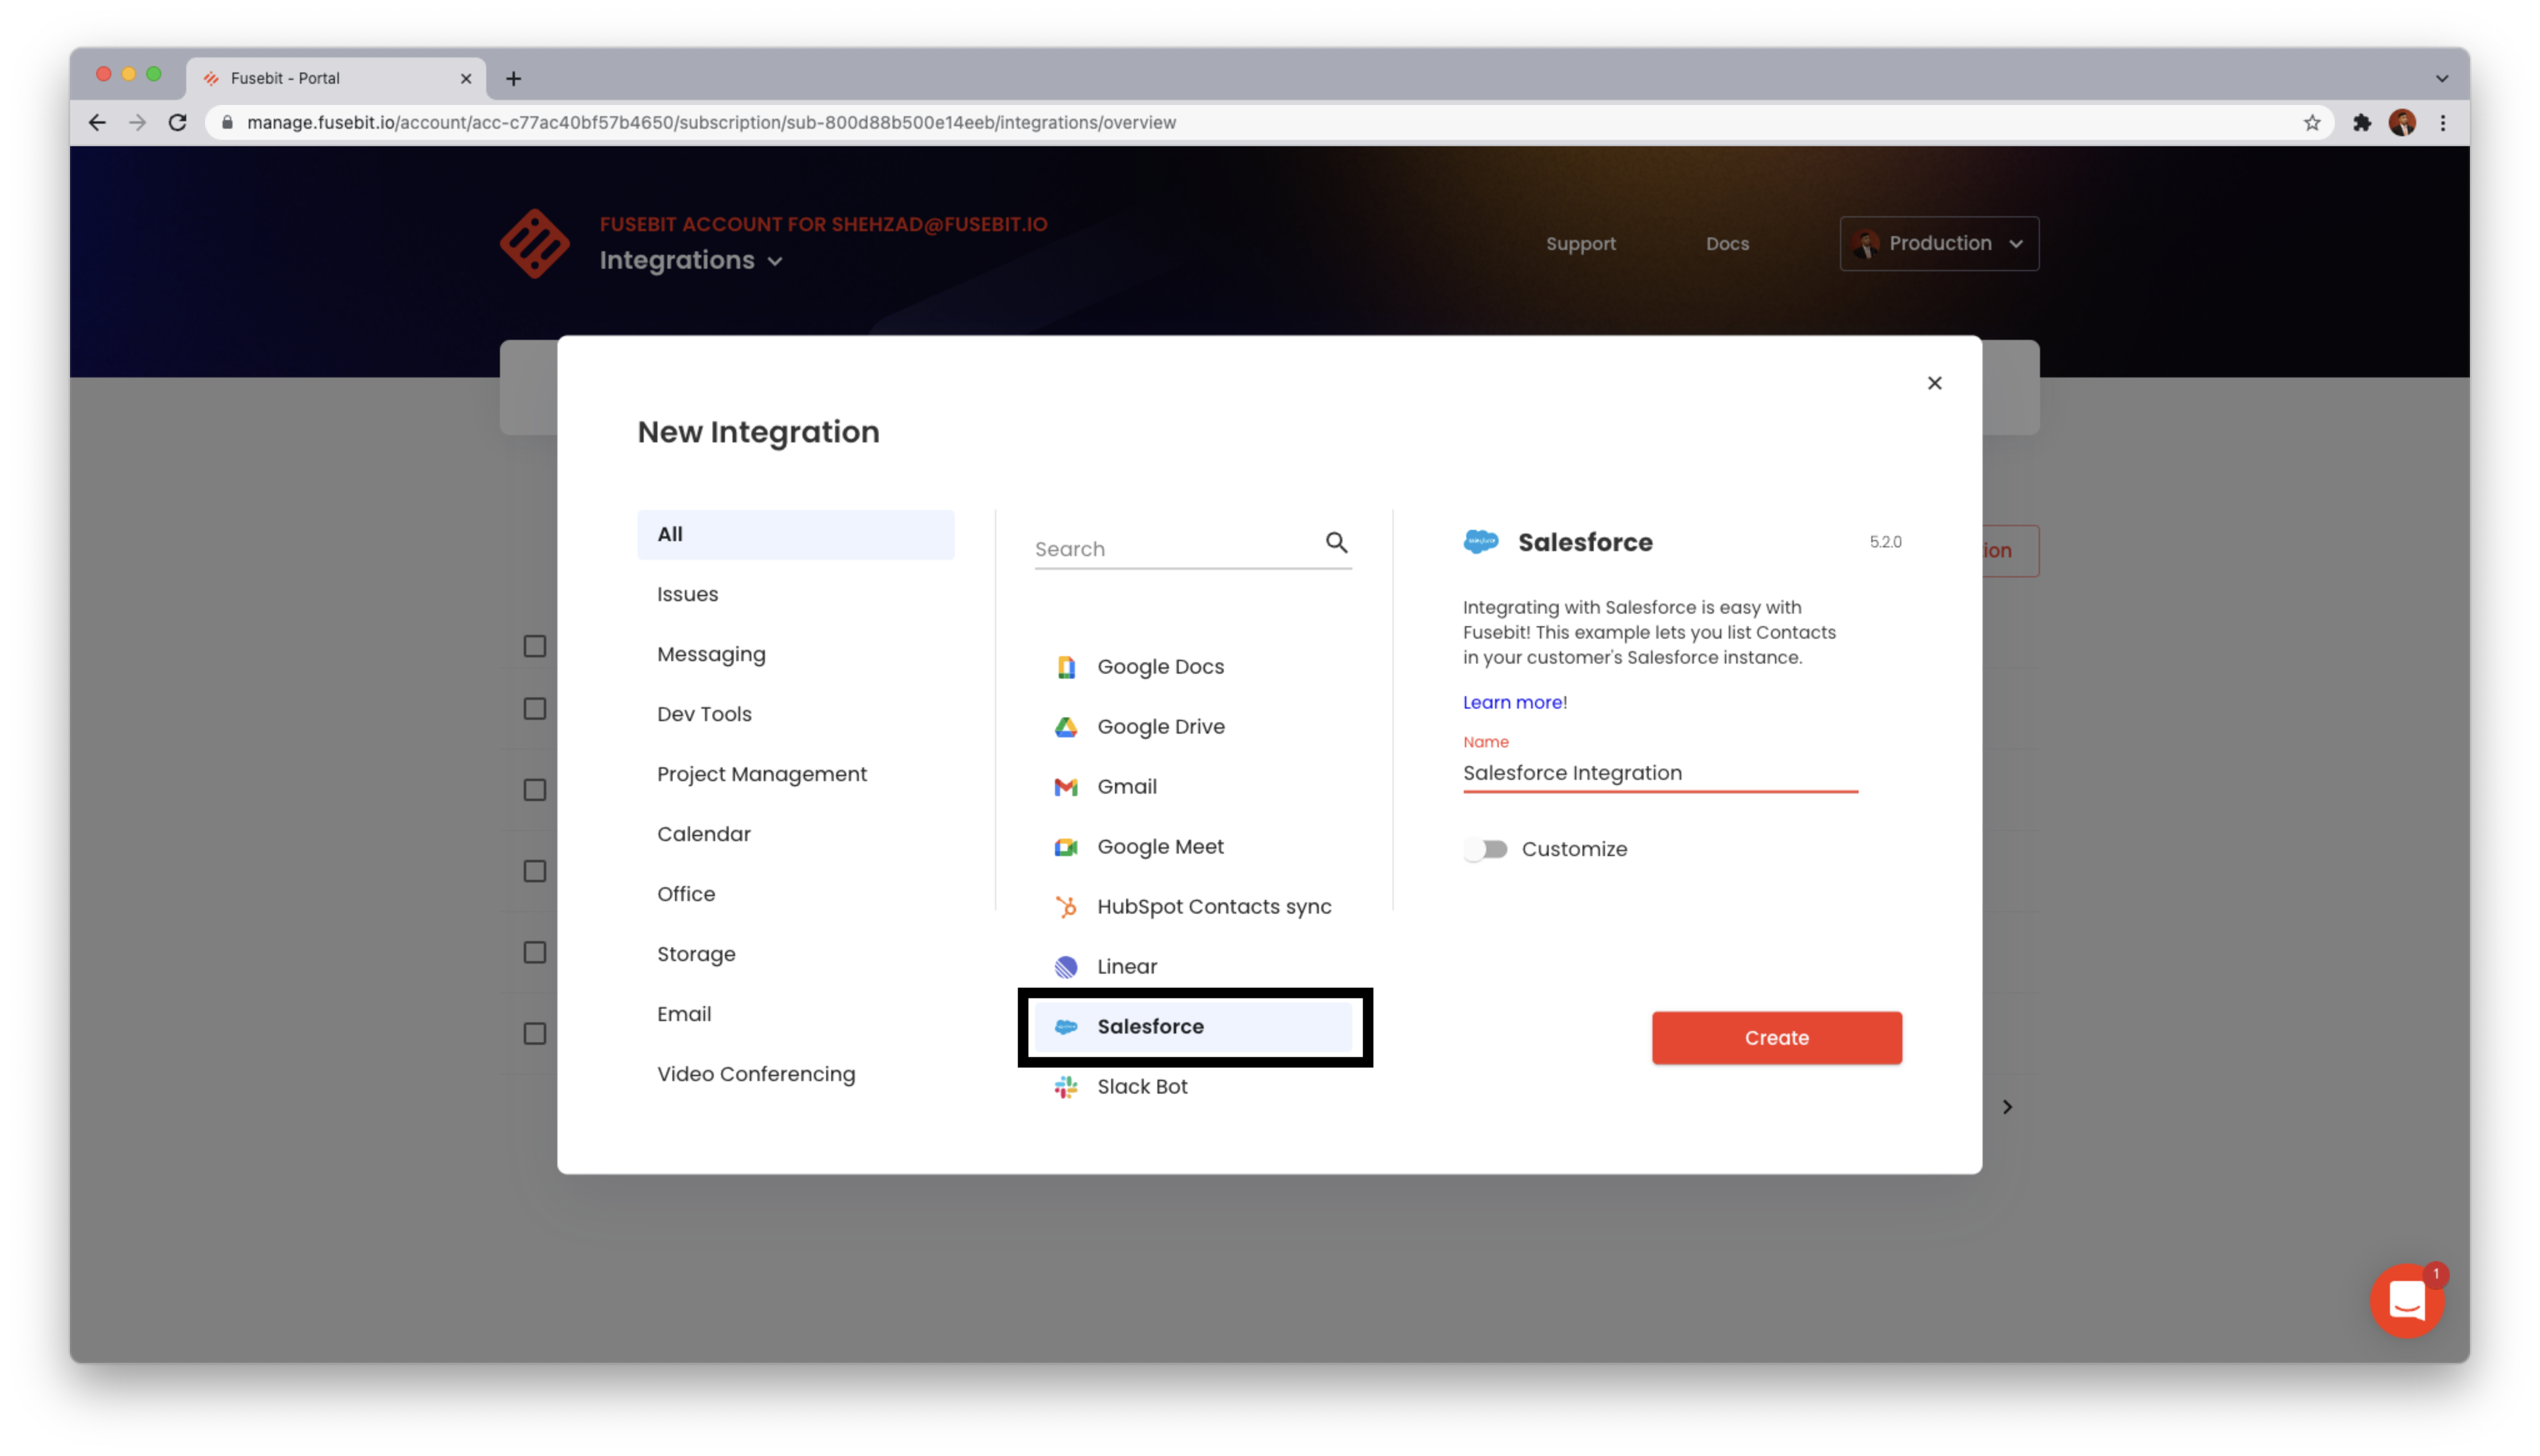This screenshot has width=2540, height=1456.
Task: Close the Fusebit - Portal tab
Action: point(466,78)
